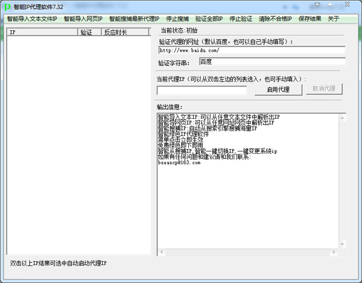Focus the empty 当前代理IP input field

click(x=202, y=91)
